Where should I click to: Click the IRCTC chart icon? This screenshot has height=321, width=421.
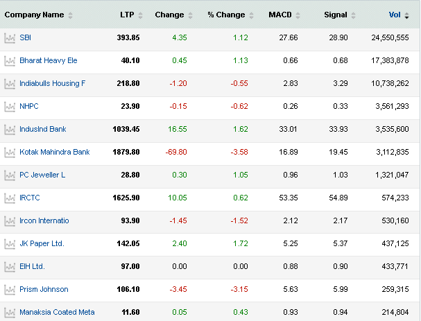[9, 198]
